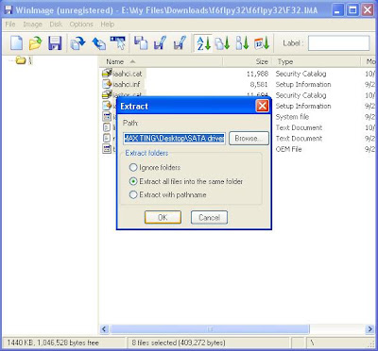Click iaahci.inf file icon

[x=108, y=84]
